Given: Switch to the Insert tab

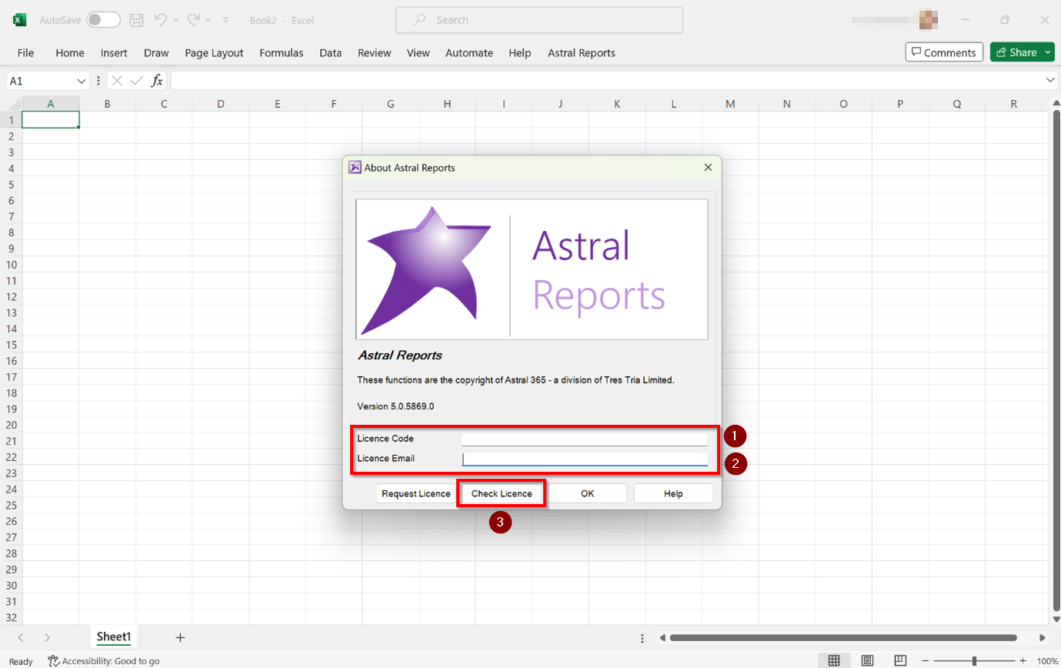Looking at the screenshot, I should [114, 53].
